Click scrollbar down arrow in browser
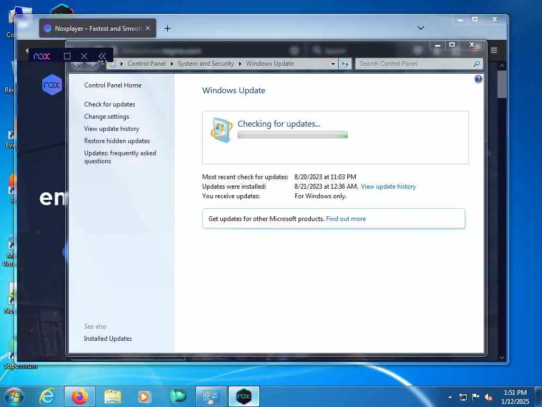 click(x=502, y=358)
